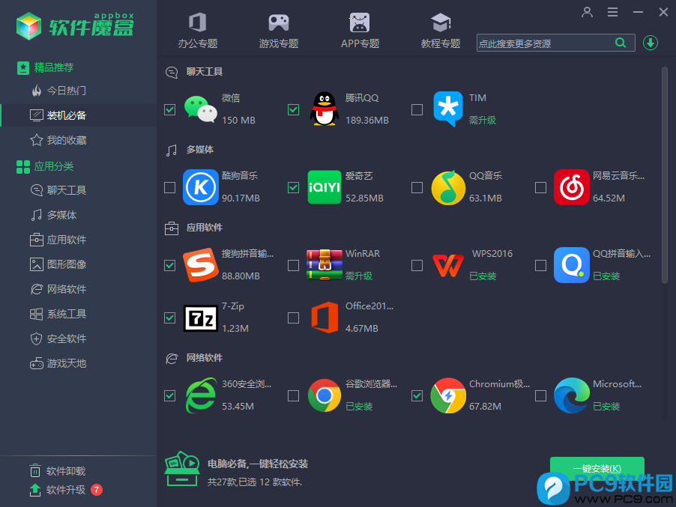
Task: Select the TIM app icon
Action: (x=448, y=109)
